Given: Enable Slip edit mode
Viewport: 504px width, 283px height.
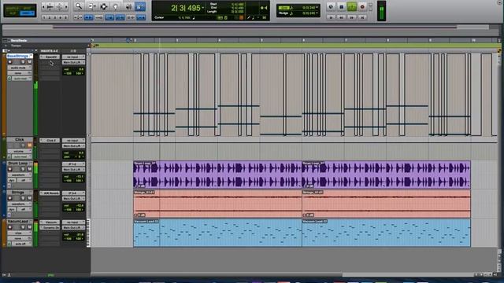Looking at the screenshot, I should [x=13, y=13].
